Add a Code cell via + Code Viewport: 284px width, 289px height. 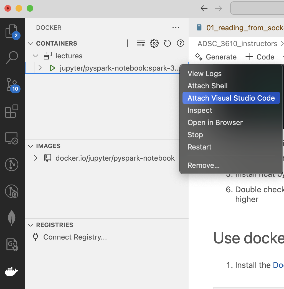260,57
